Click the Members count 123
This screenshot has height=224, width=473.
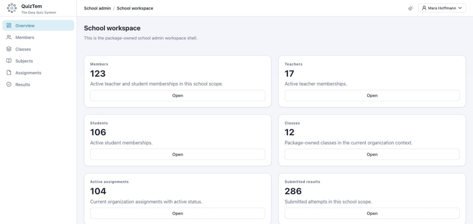98,73
